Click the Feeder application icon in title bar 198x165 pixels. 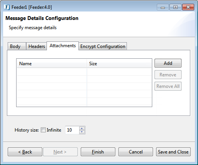7,7
